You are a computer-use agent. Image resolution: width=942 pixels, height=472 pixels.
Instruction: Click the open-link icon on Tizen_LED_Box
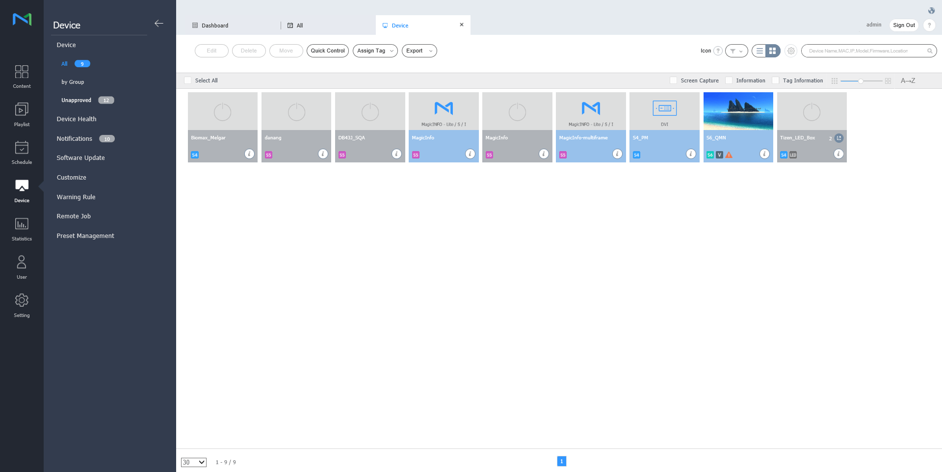click(839, 138)
